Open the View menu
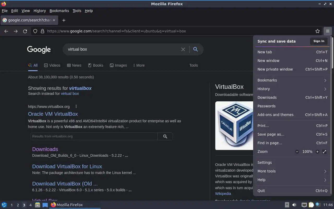 click(26, 11)
